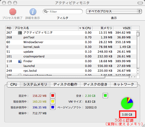Select the rpc.lockd process row

click(71, 71)
